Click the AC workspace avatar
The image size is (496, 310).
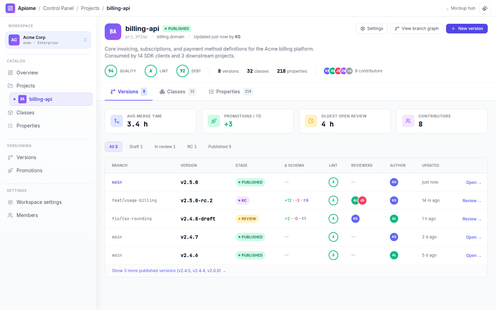click(14, 40)
